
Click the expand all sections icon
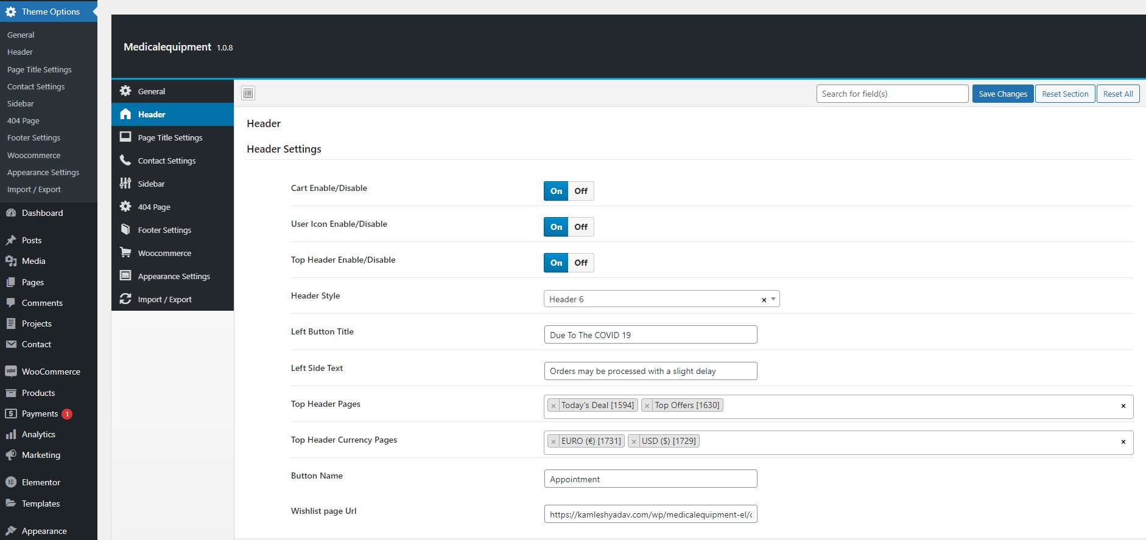[248, 93]
